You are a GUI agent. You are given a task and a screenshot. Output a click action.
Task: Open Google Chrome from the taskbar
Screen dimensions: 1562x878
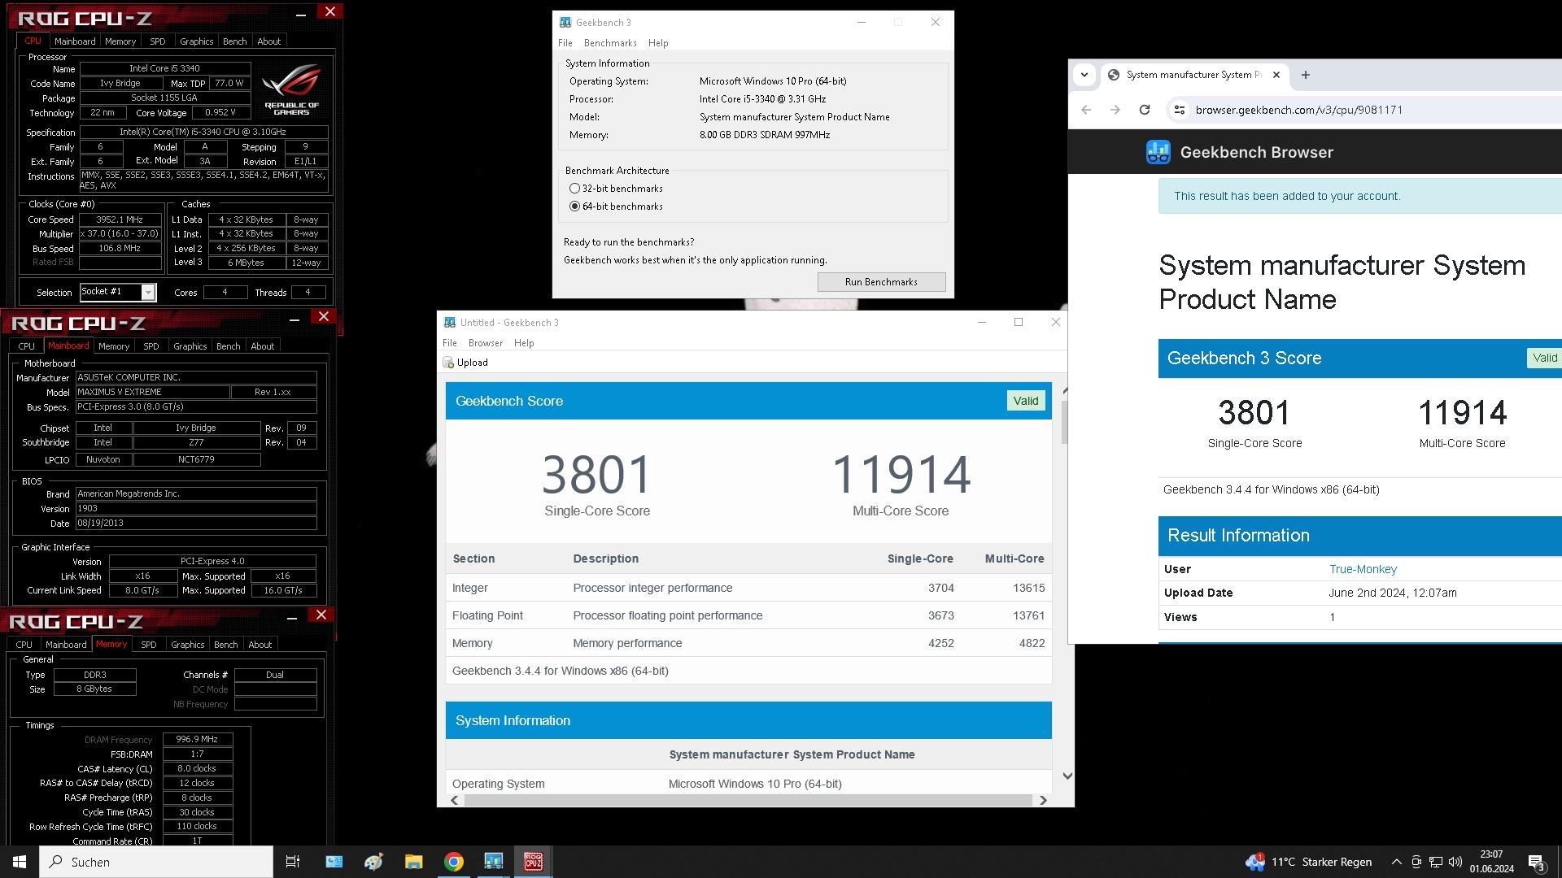(x=453, y=862)
